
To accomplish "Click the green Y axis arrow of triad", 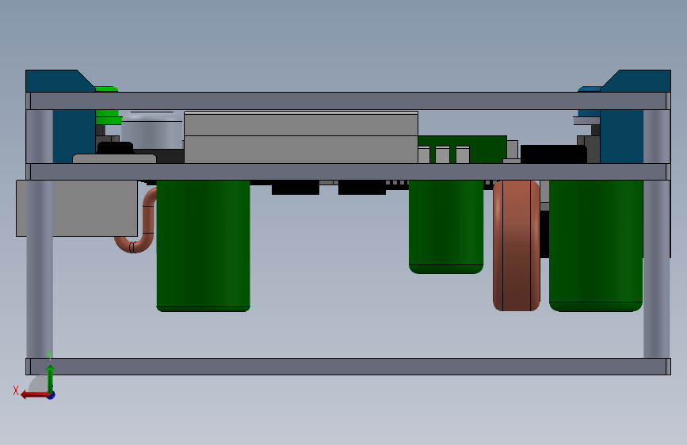I will (51, 378).
